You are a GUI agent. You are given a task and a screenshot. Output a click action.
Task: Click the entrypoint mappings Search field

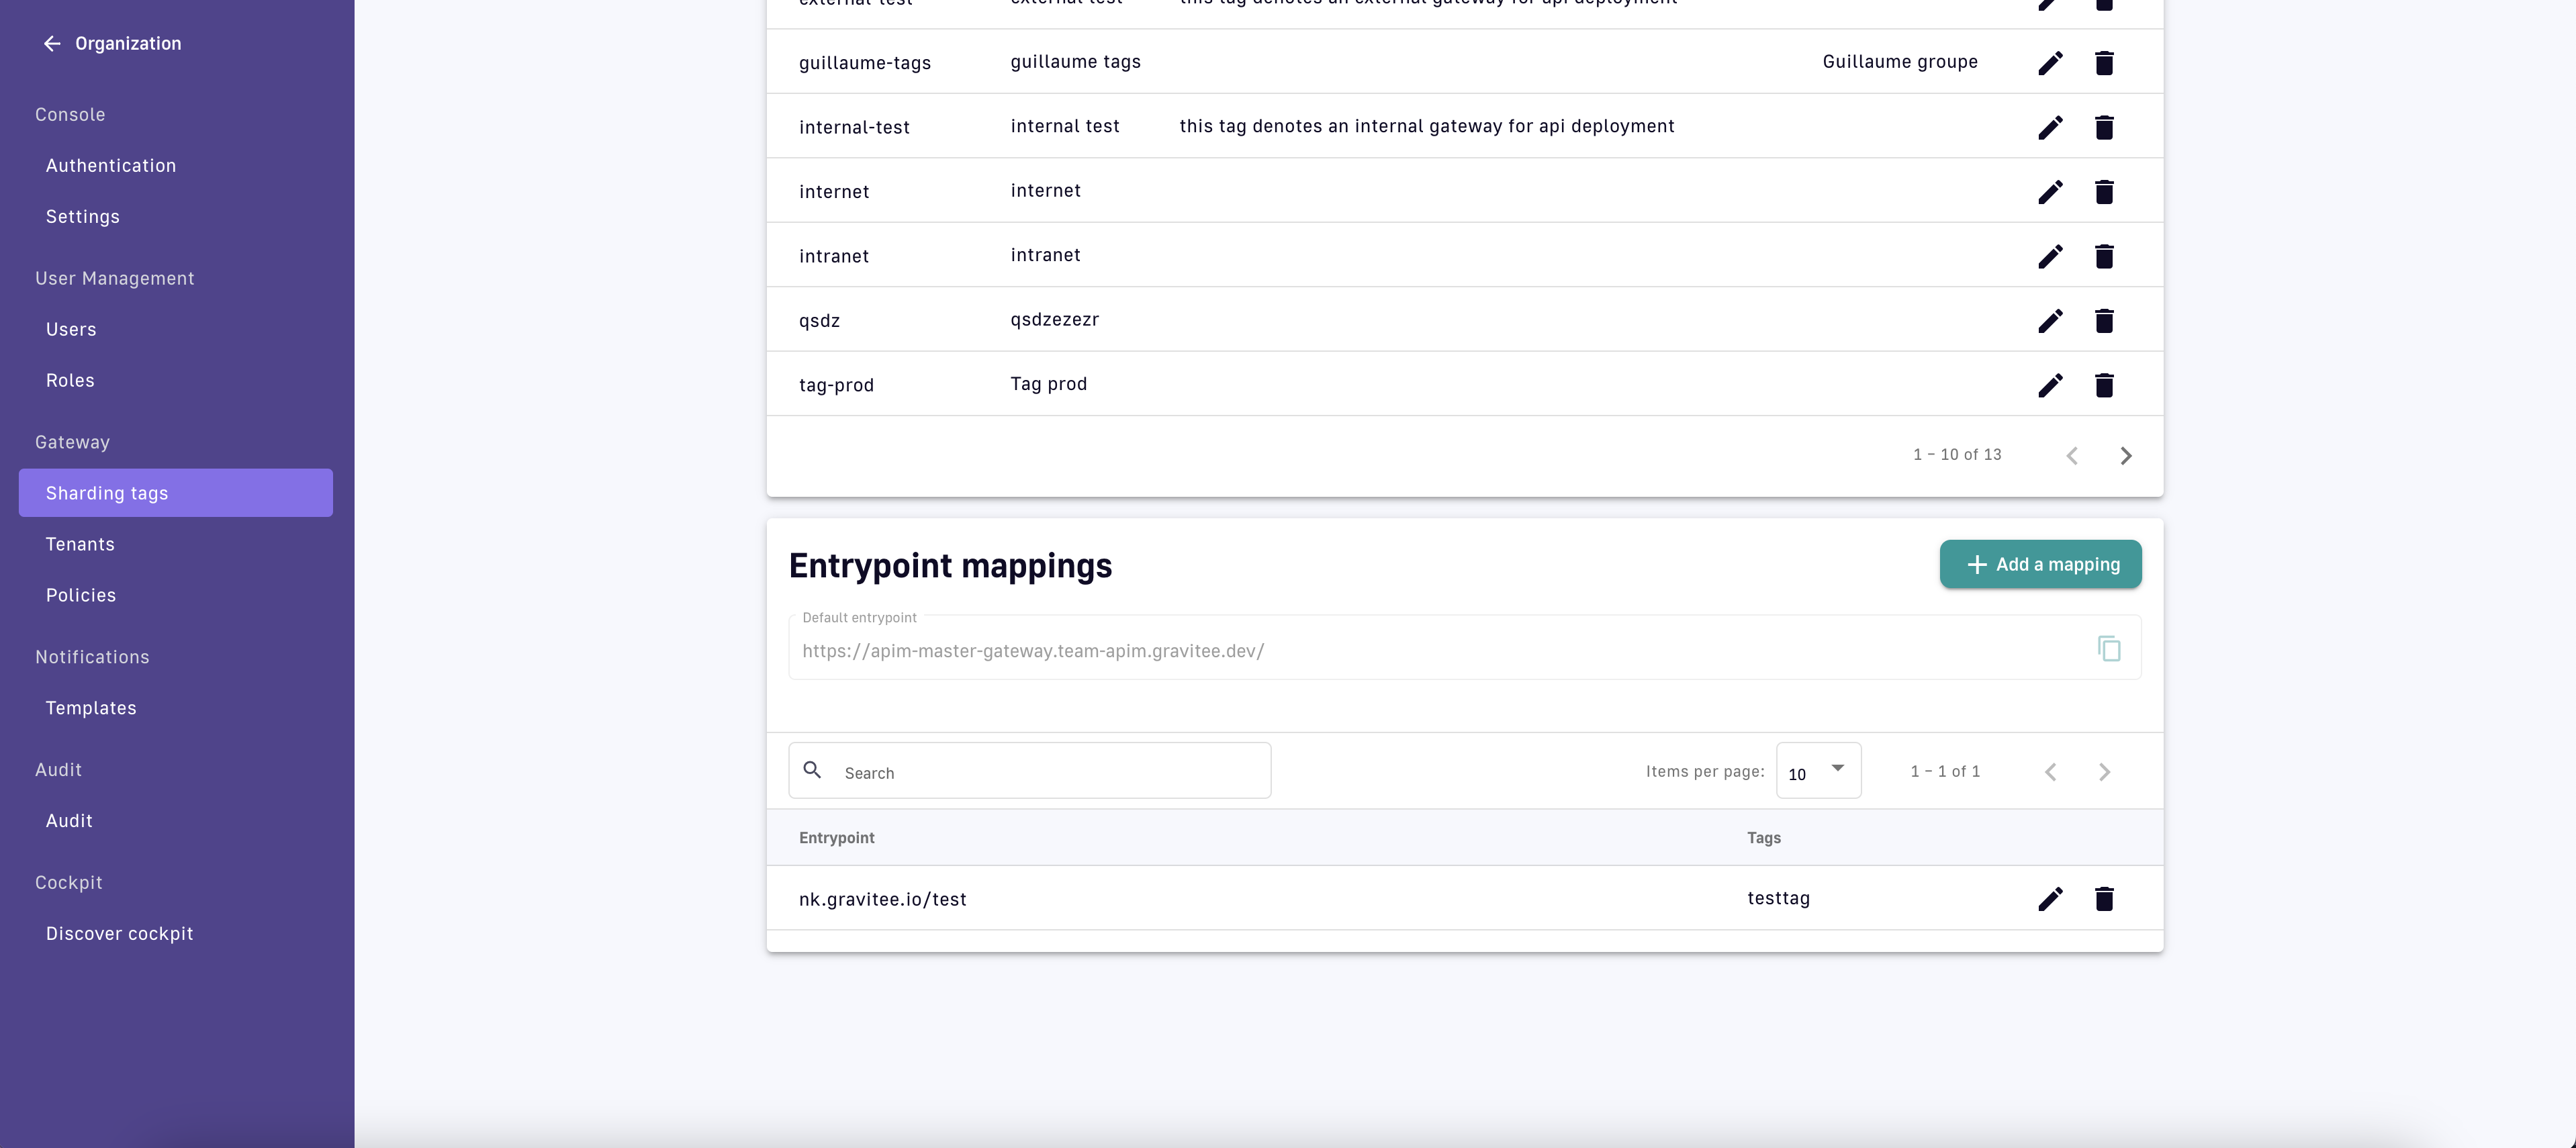pyautogui.click(x=1050, y=772)
